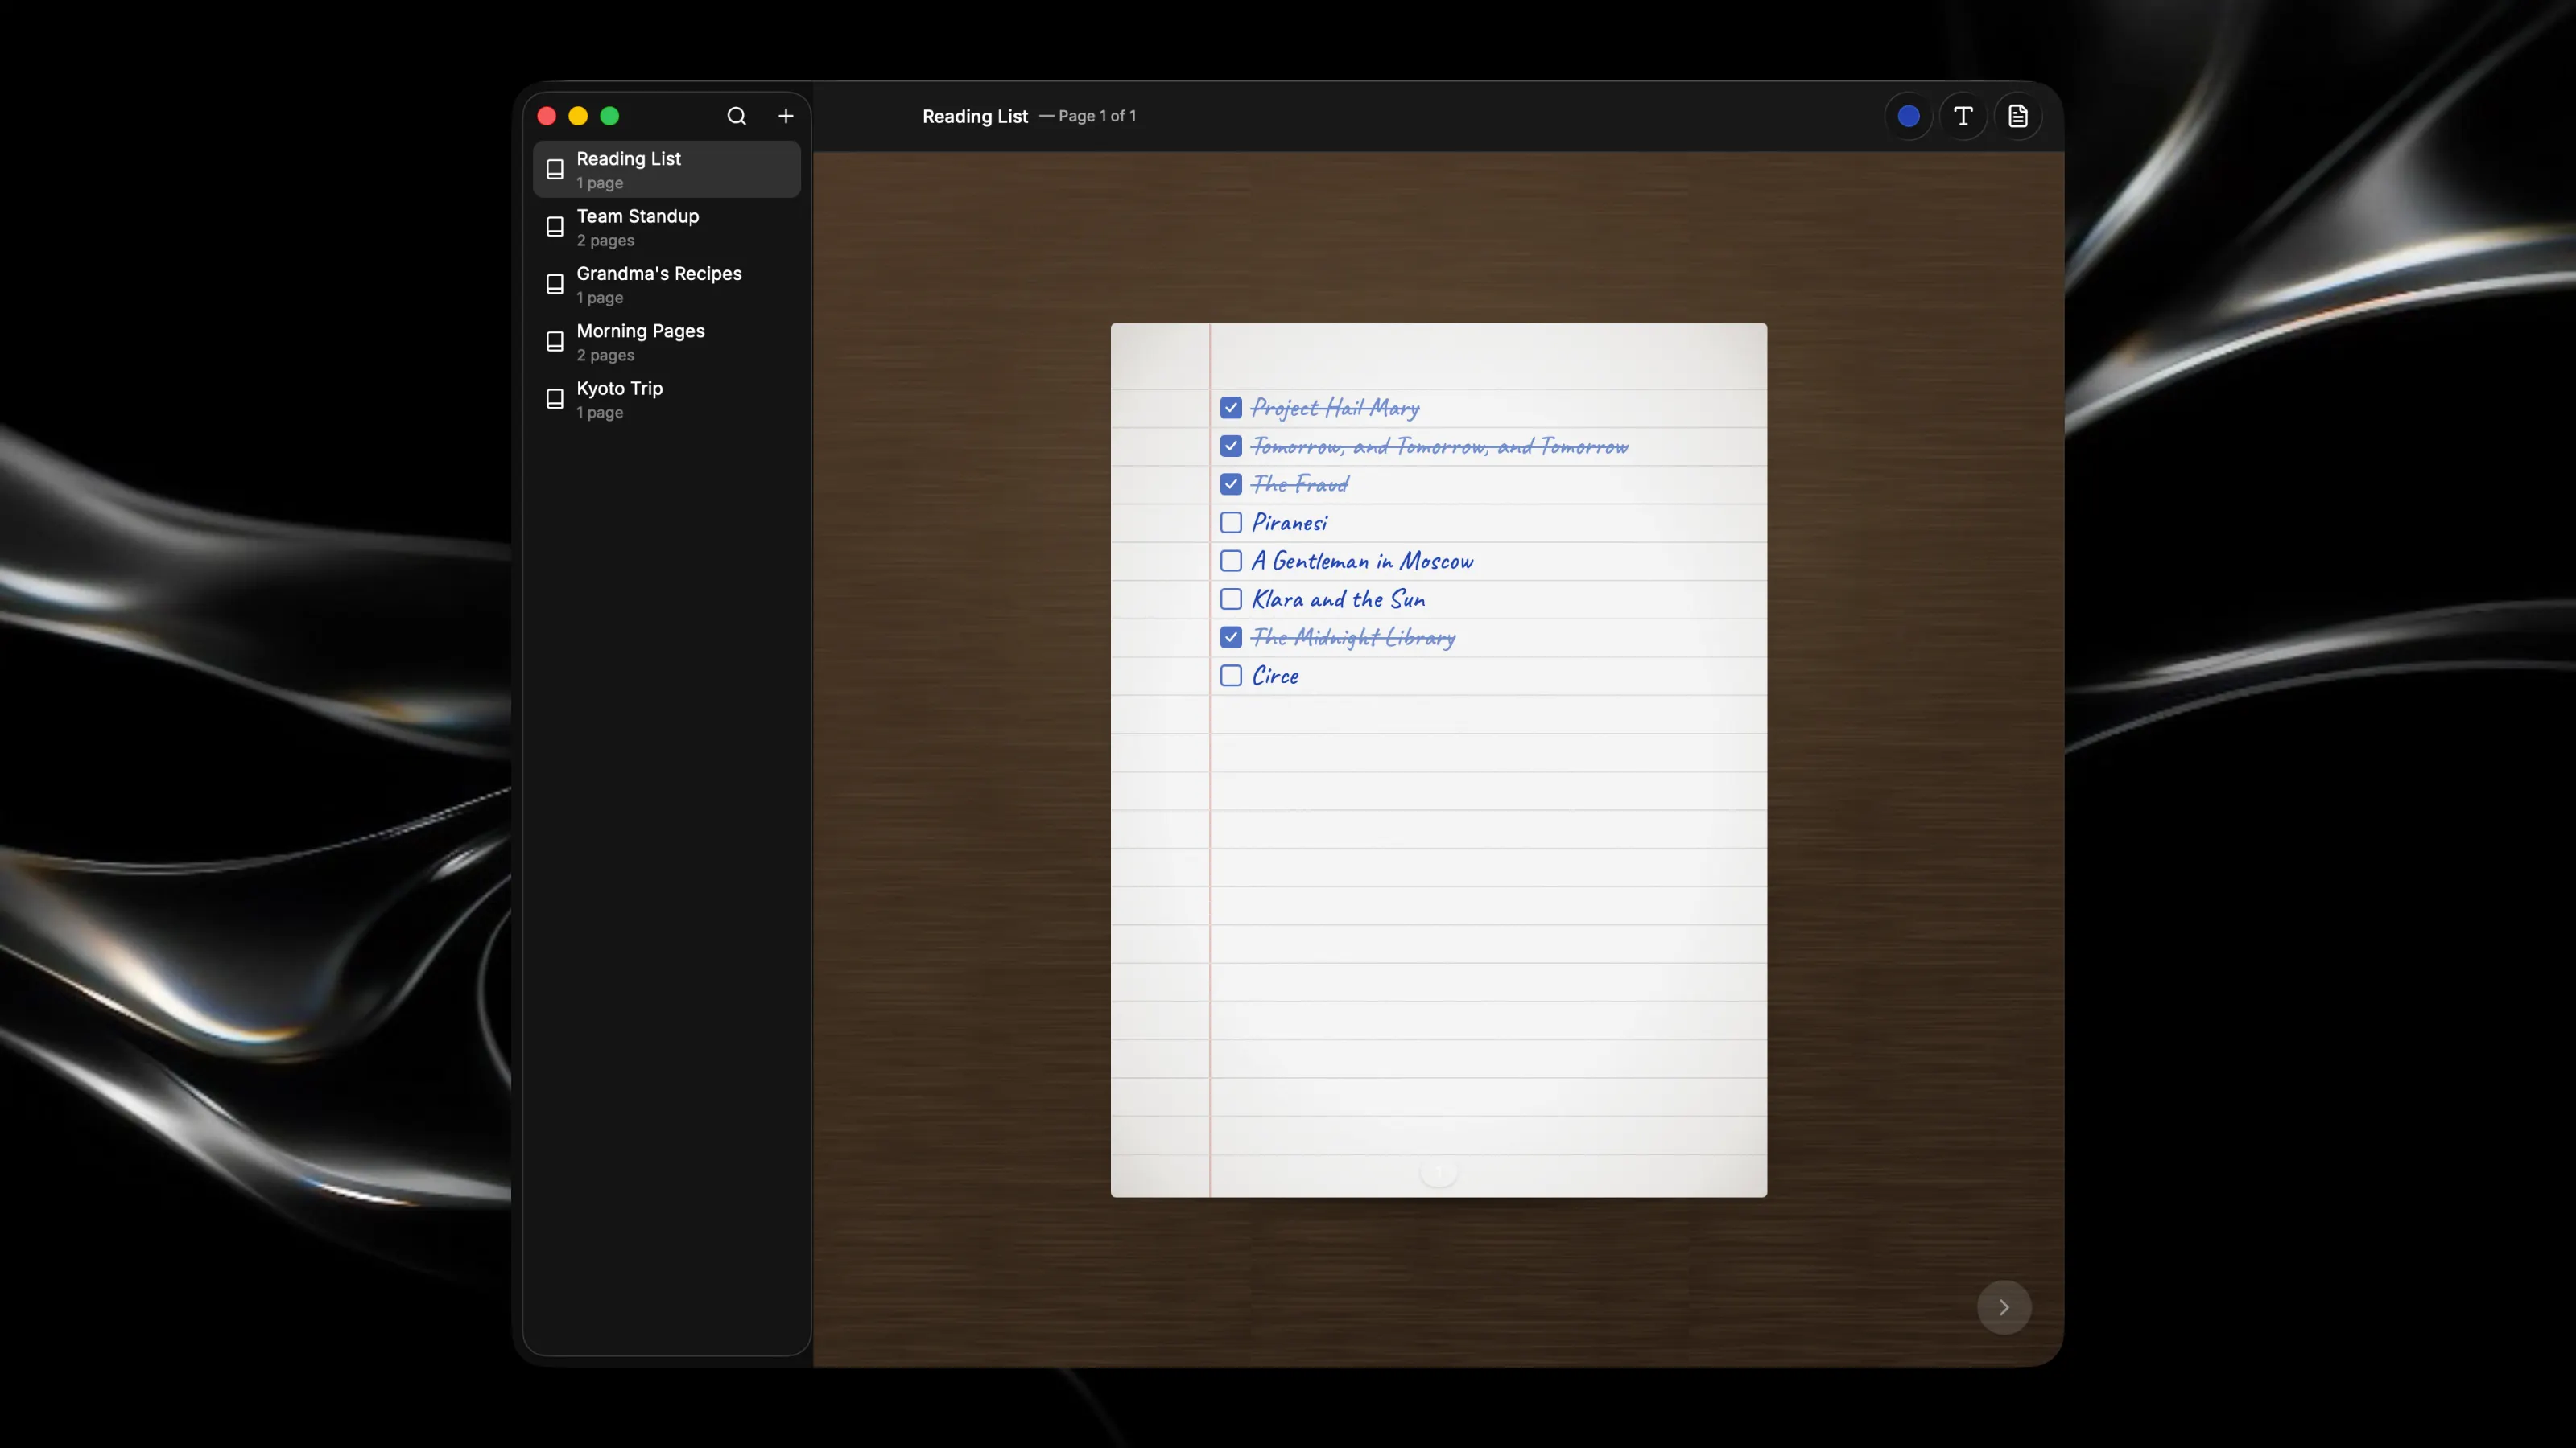2576x1448 pixels.
Task: Open the Kyoto Trip notebook
Action: (x=667, y=399)
